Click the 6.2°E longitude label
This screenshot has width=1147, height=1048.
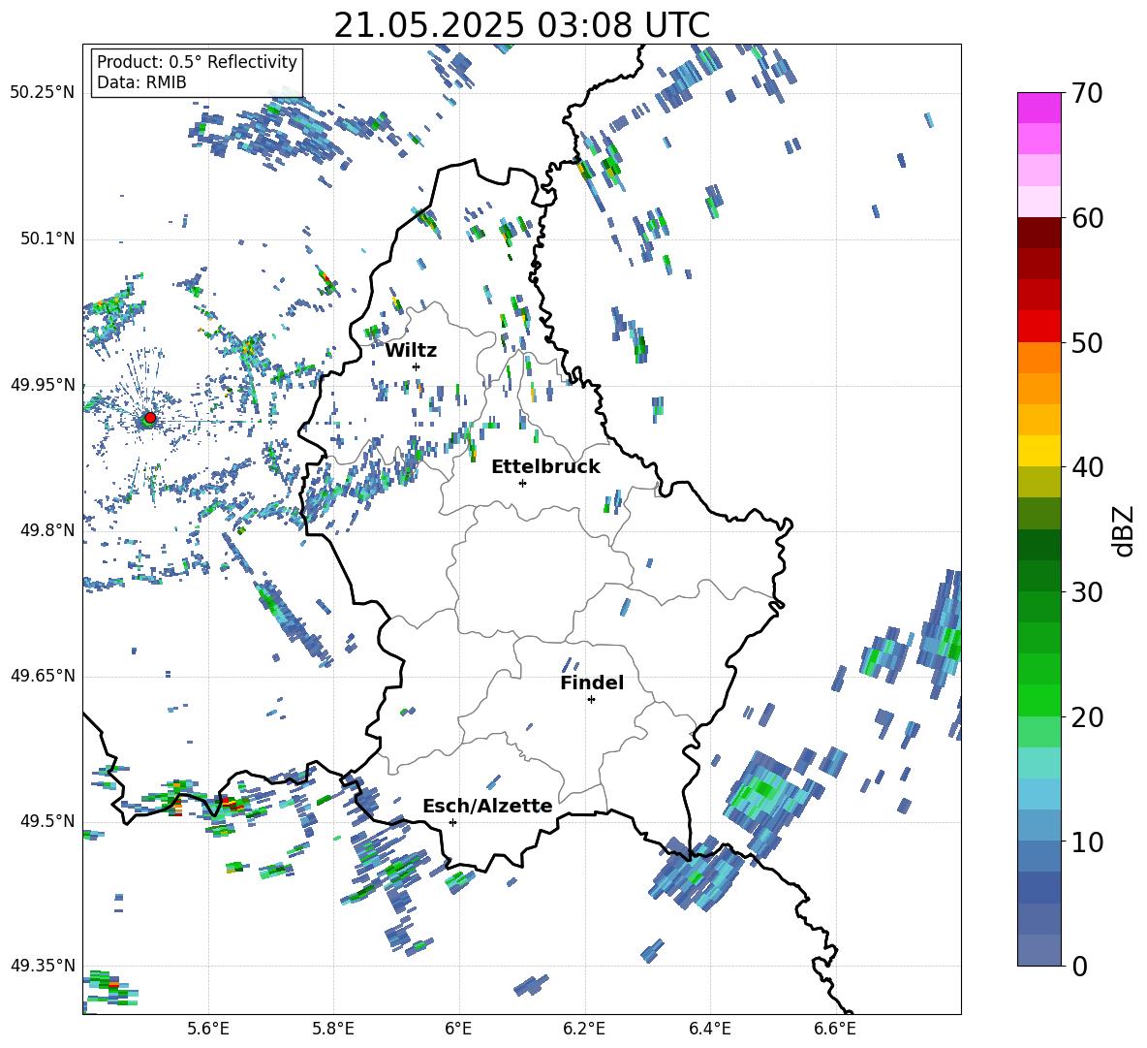584,1029
